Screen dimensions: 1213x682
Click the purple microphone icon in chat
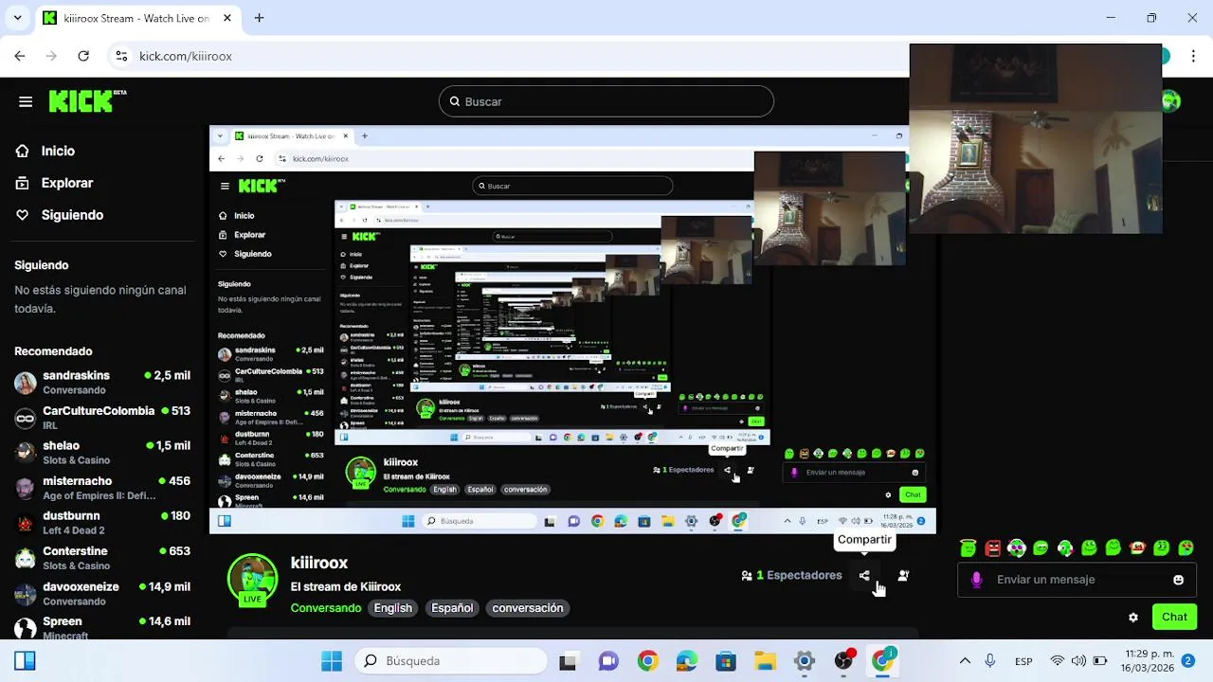coord(977,580)
